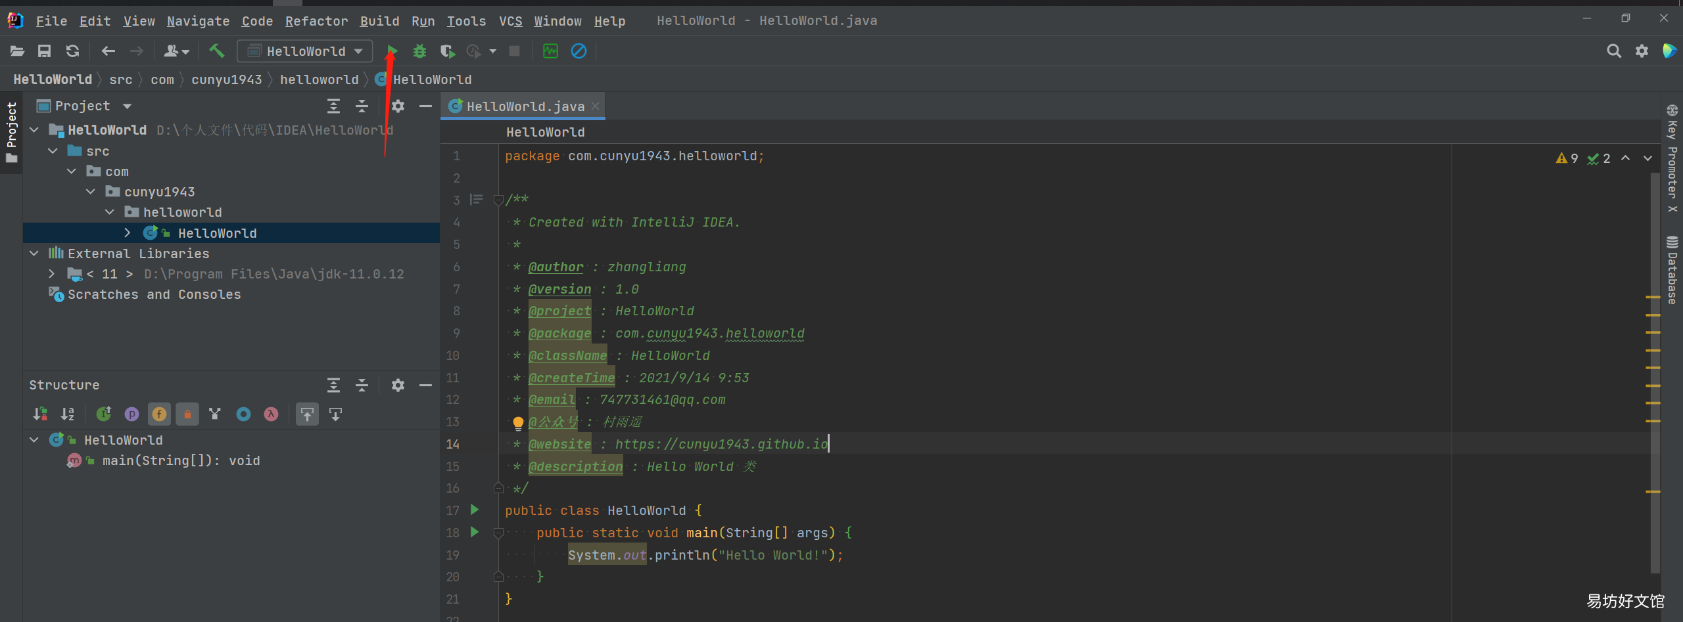Open Structure panel gear options
The height and width of the screenshot is (622, 1683).
click(x=398, y=385)
